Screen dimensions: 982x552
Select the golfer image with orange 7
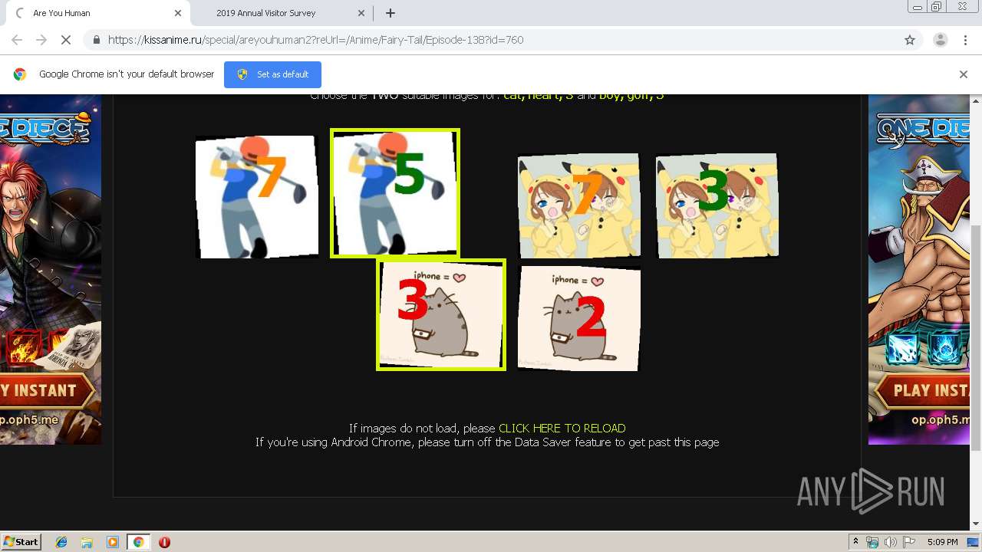coord(257,197)
